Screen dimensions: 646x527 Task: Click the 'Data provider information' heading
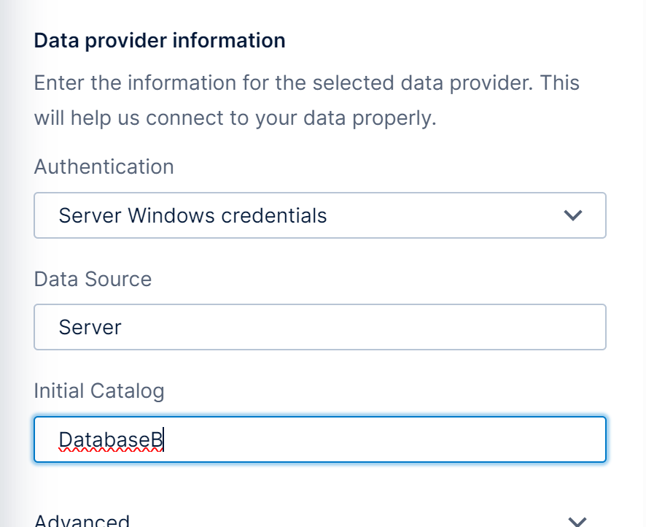pyautogui.click(x=160, y=40)
